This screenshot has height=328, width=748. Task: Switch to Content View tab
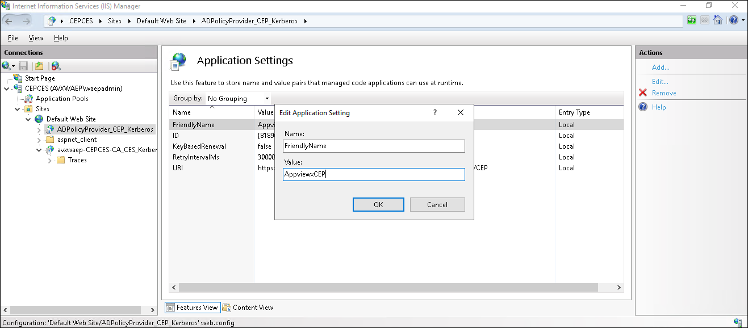[248, 308]
